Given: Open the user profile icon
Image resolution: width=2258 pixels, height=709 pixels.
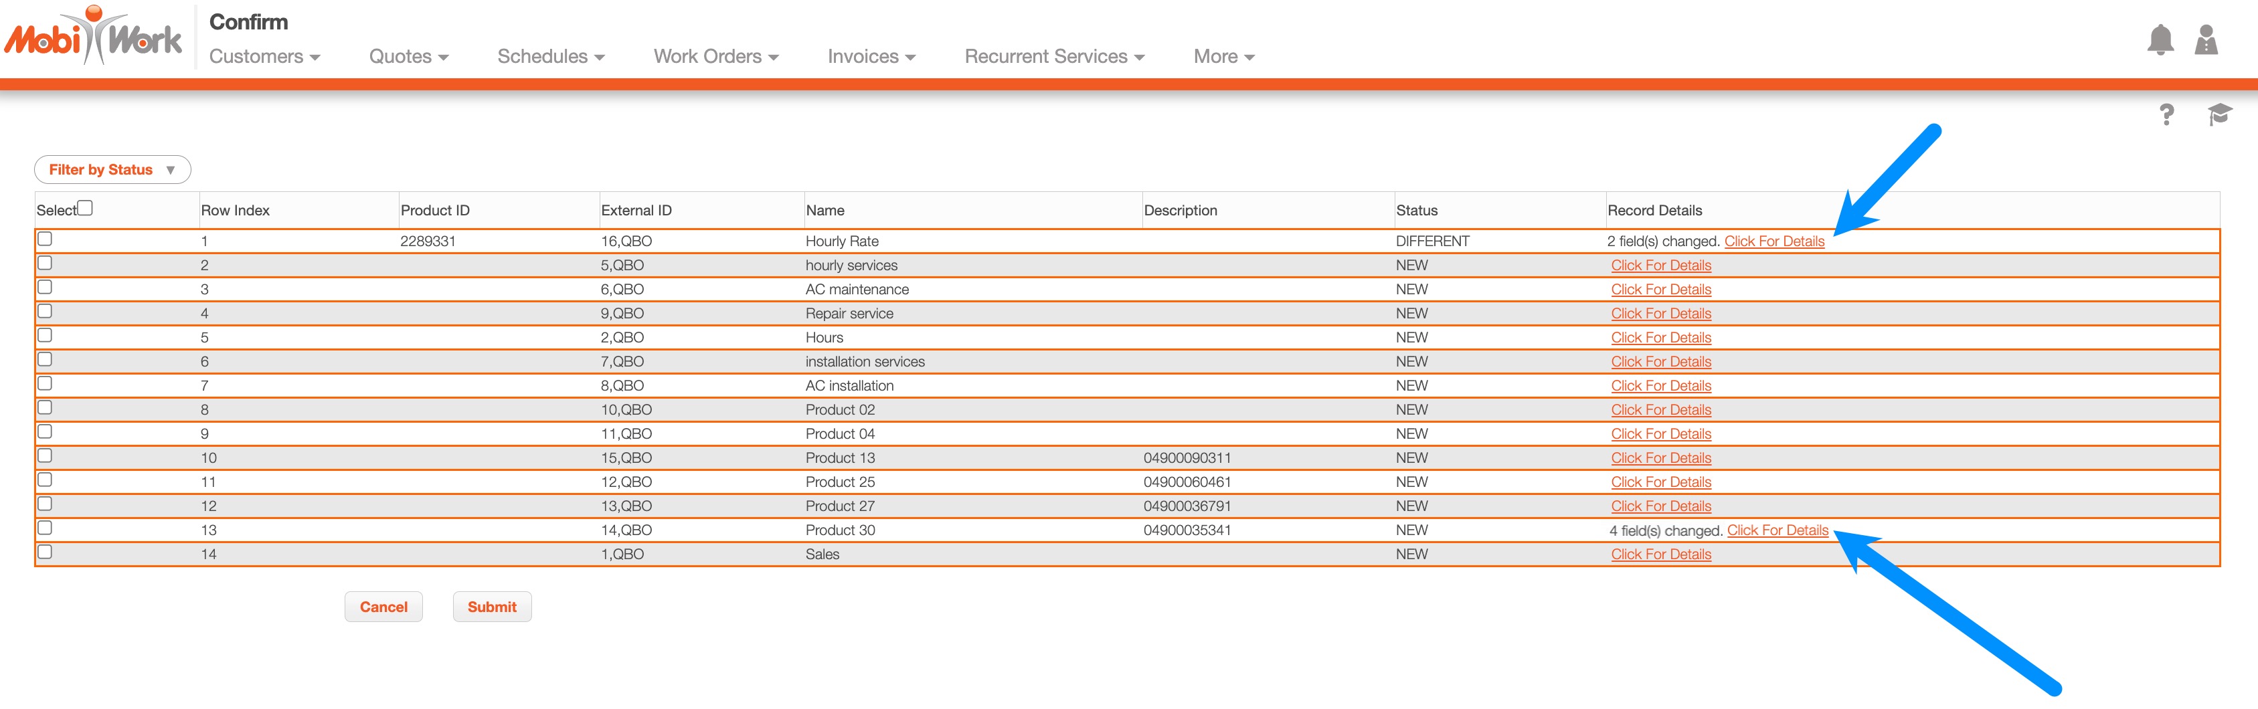Looking at the screenshot, I should click(2205, 40).
